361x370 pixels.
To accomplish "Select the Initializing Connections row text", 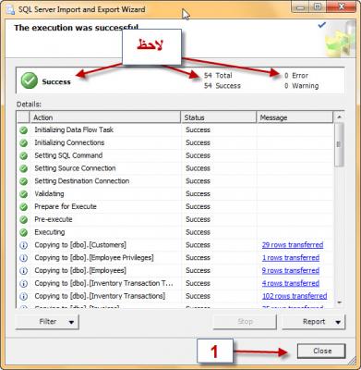I will click(69, 142).
